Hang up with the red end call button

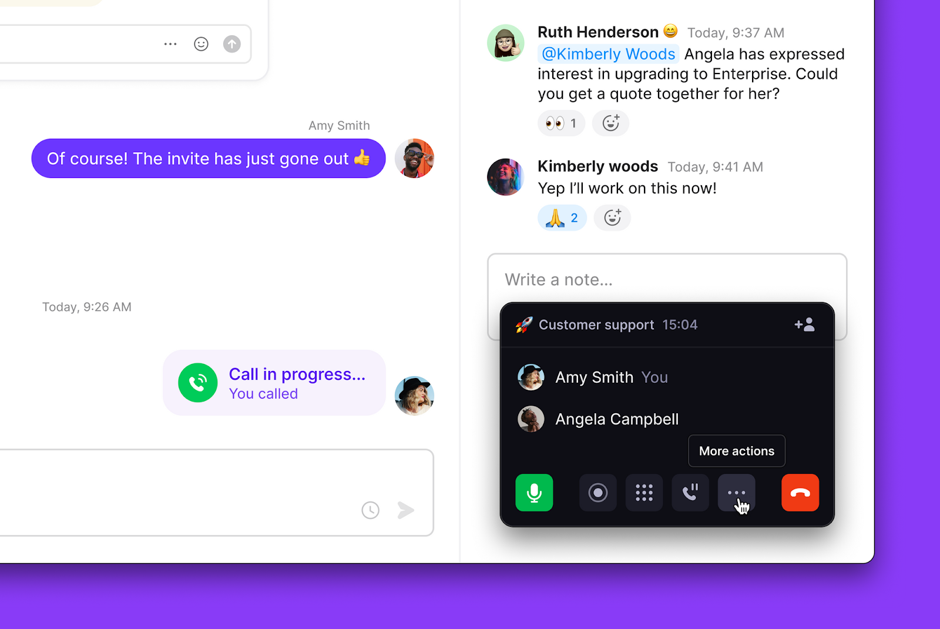pyautogui.click(x=800, y=493)
